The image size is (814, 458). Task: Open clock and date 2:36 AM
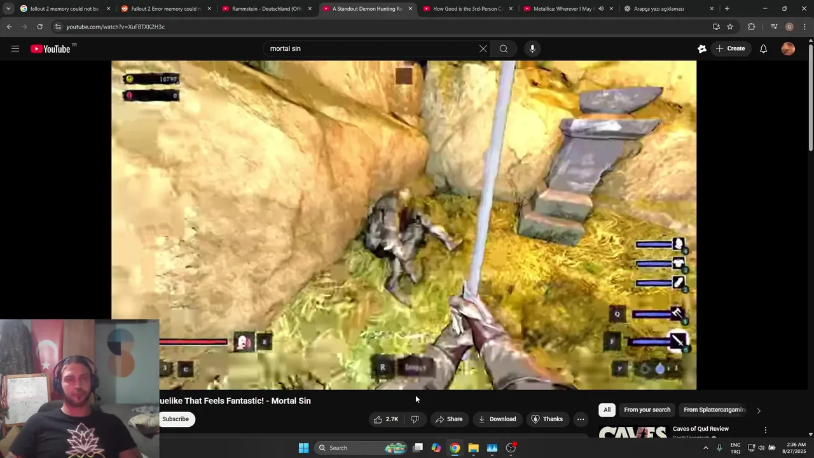796,448
